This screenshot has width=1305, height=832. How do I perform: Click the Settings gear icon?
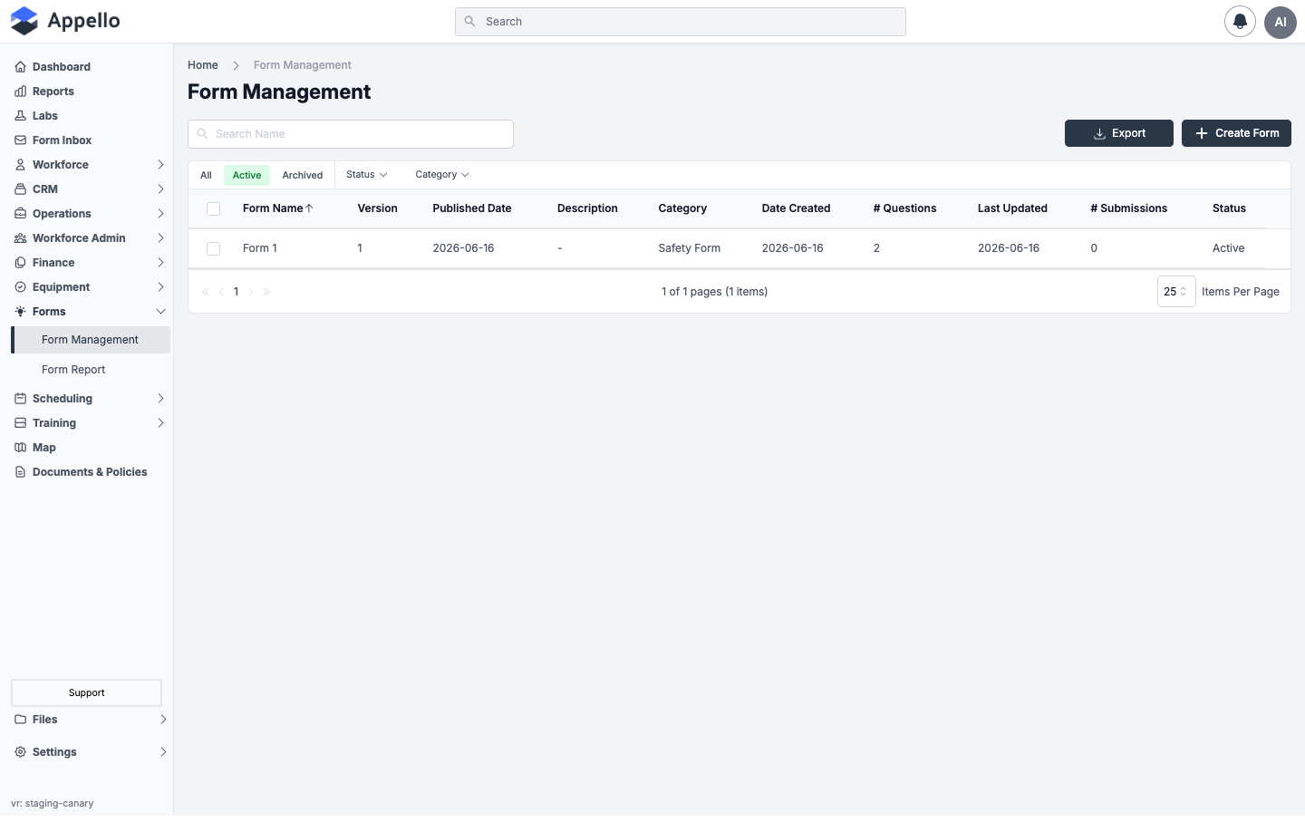pyautogui.click(x=20, y=752)
